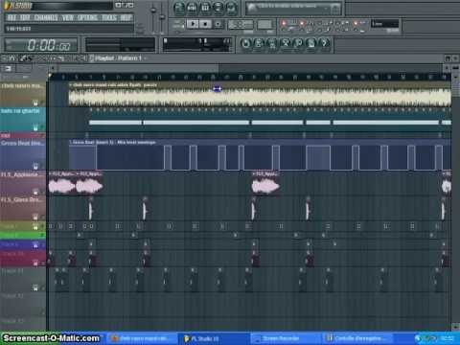This screenshot has height=345, width=460.
Task: Click the save project shortcut icon
Action: coord(259,43)
